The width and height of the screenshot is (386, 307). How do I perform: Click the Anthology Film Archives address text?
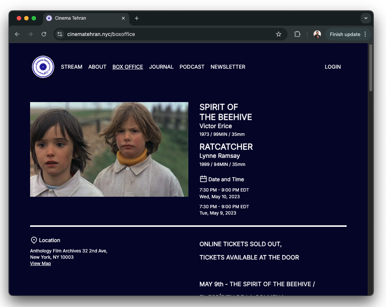pyautogui.click(x=69, y=251)
